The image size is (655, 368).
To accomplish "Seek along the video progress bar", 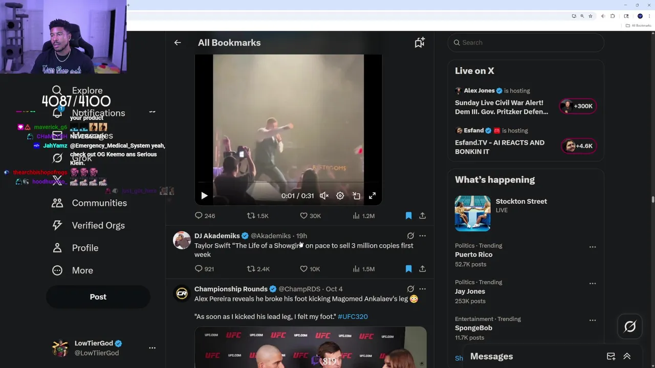I will pos(289,182).
